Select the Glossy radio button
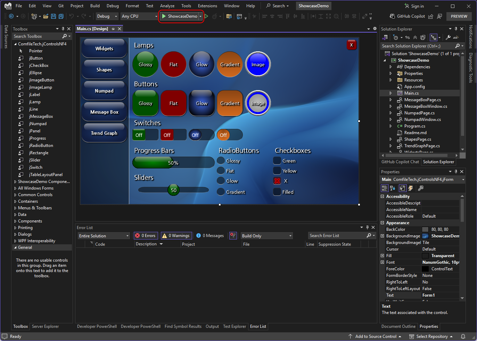 pos(221,161)
